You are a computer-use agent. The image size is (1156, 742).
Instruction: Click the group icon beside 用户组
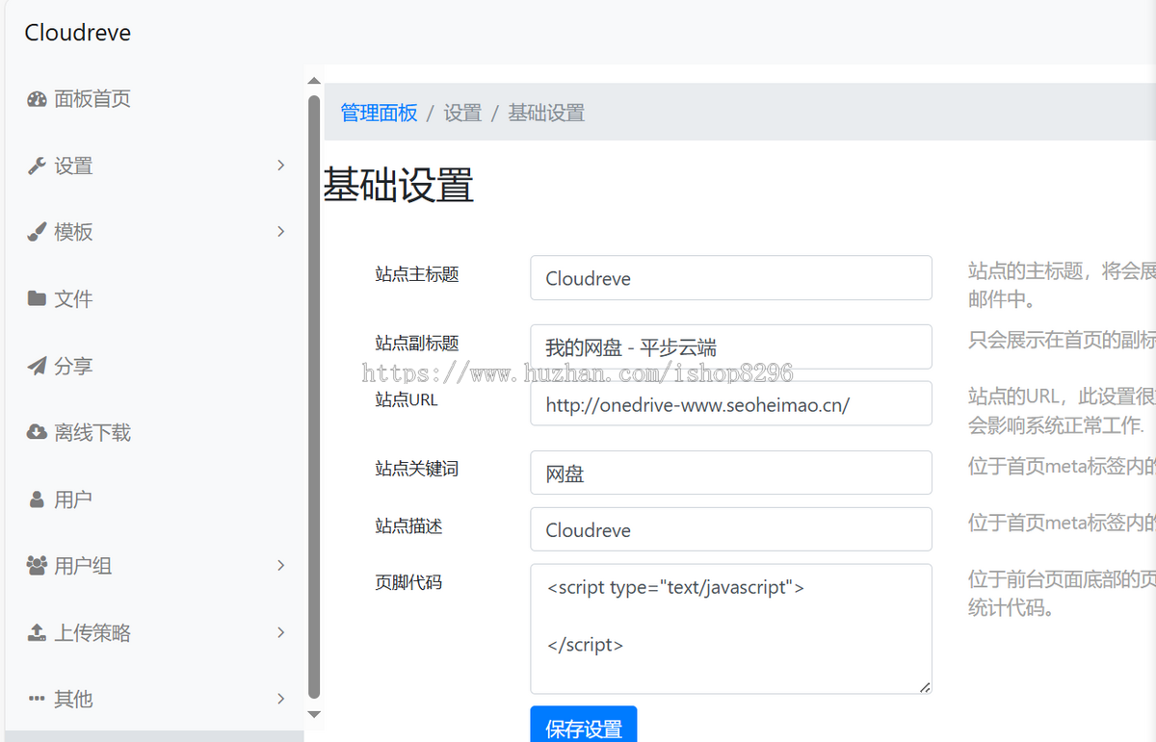[37, 566]
